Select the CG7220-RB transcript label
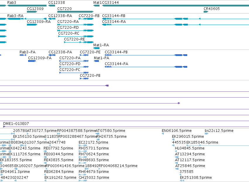Image resolution: width=249 pixels, height=182 pixels. [x=89, y=16]
